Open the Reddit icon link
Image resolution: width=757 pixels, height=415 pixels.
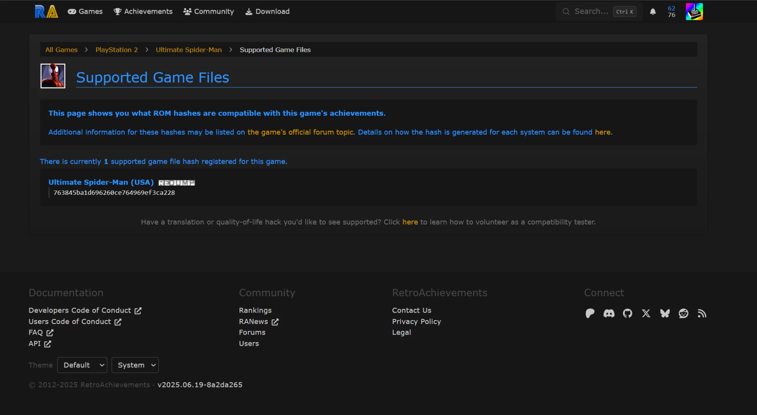point(683,313)
